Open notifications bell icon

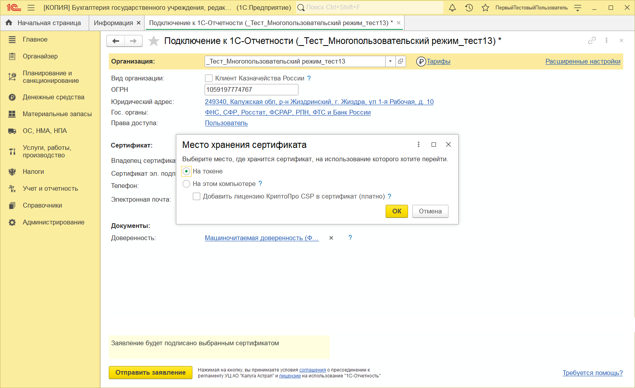(x=452, y=7)
